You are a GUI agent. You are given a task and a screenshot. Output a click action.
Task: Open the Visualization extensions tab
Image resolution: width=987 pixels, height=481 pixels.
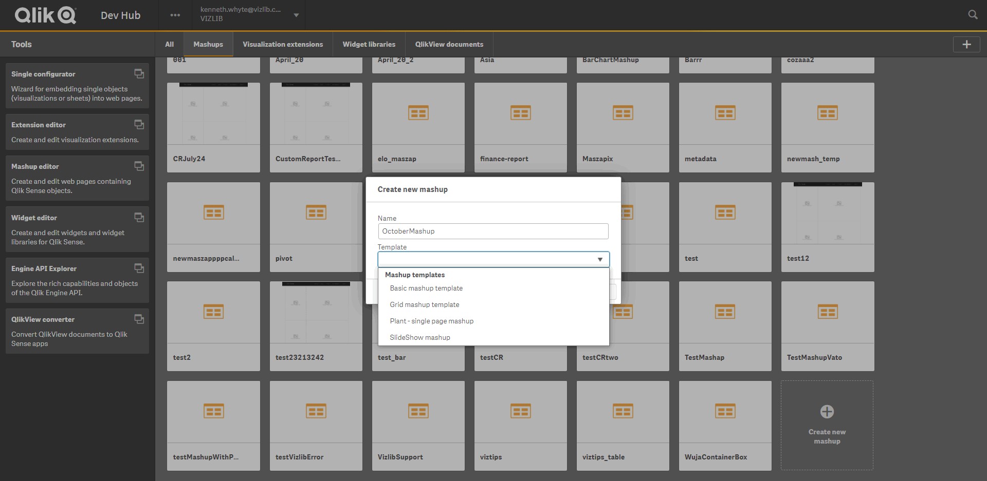(283, 44)
